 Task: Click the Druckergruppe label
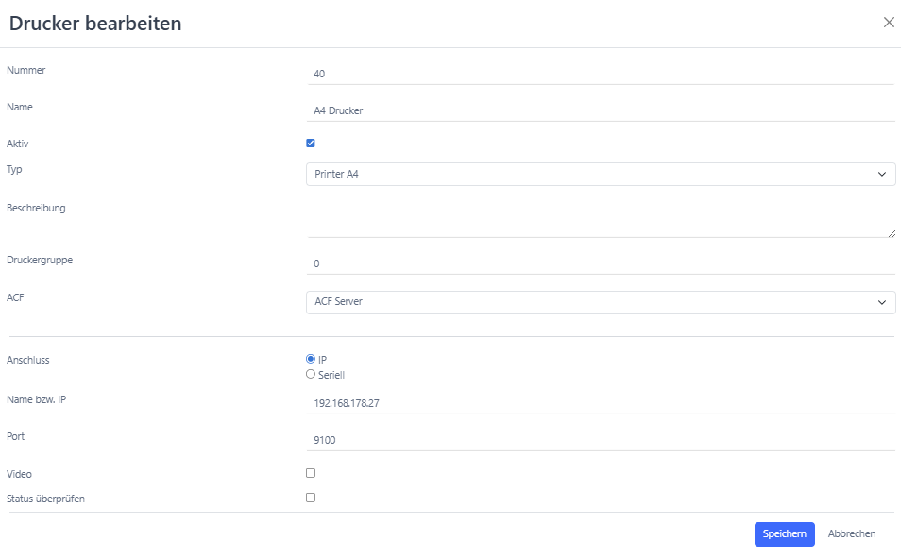point(39,260)
